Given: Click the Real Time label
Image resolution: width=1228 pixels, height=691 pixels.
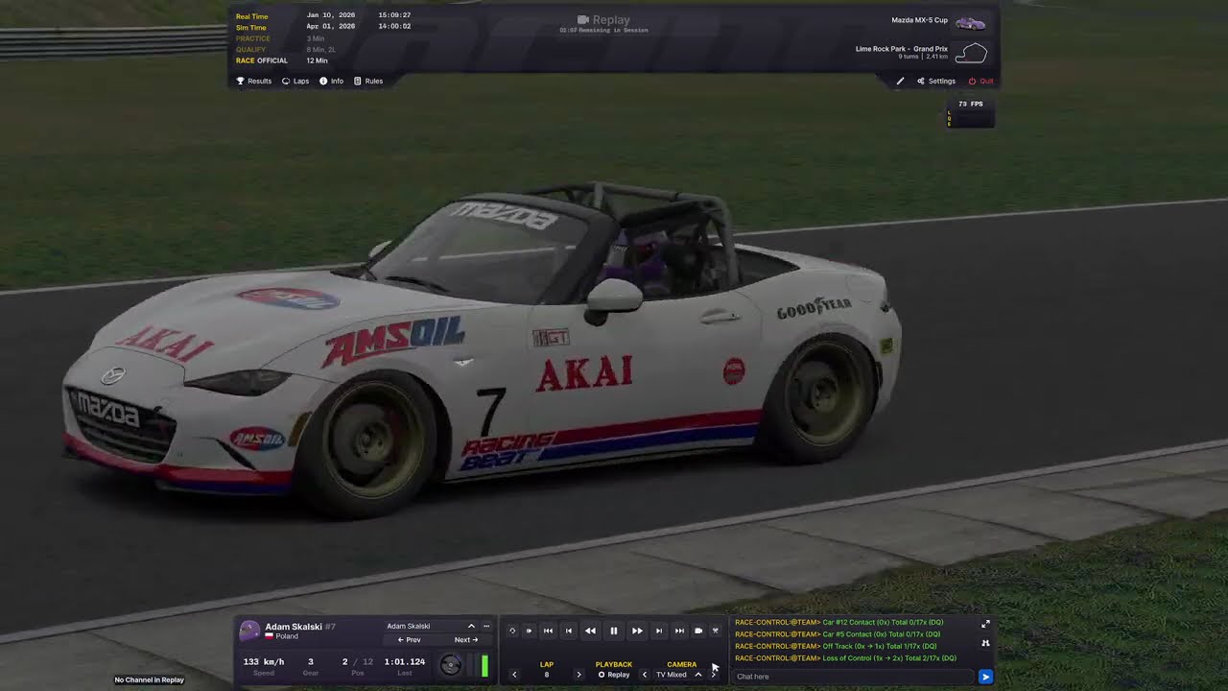Looking at the screenshot, I should point(252,16).
